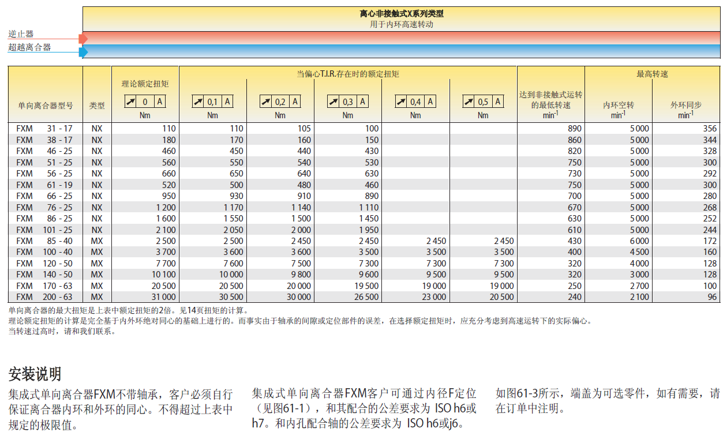Select model FXM 31 - 17

[x=44, y=129]
